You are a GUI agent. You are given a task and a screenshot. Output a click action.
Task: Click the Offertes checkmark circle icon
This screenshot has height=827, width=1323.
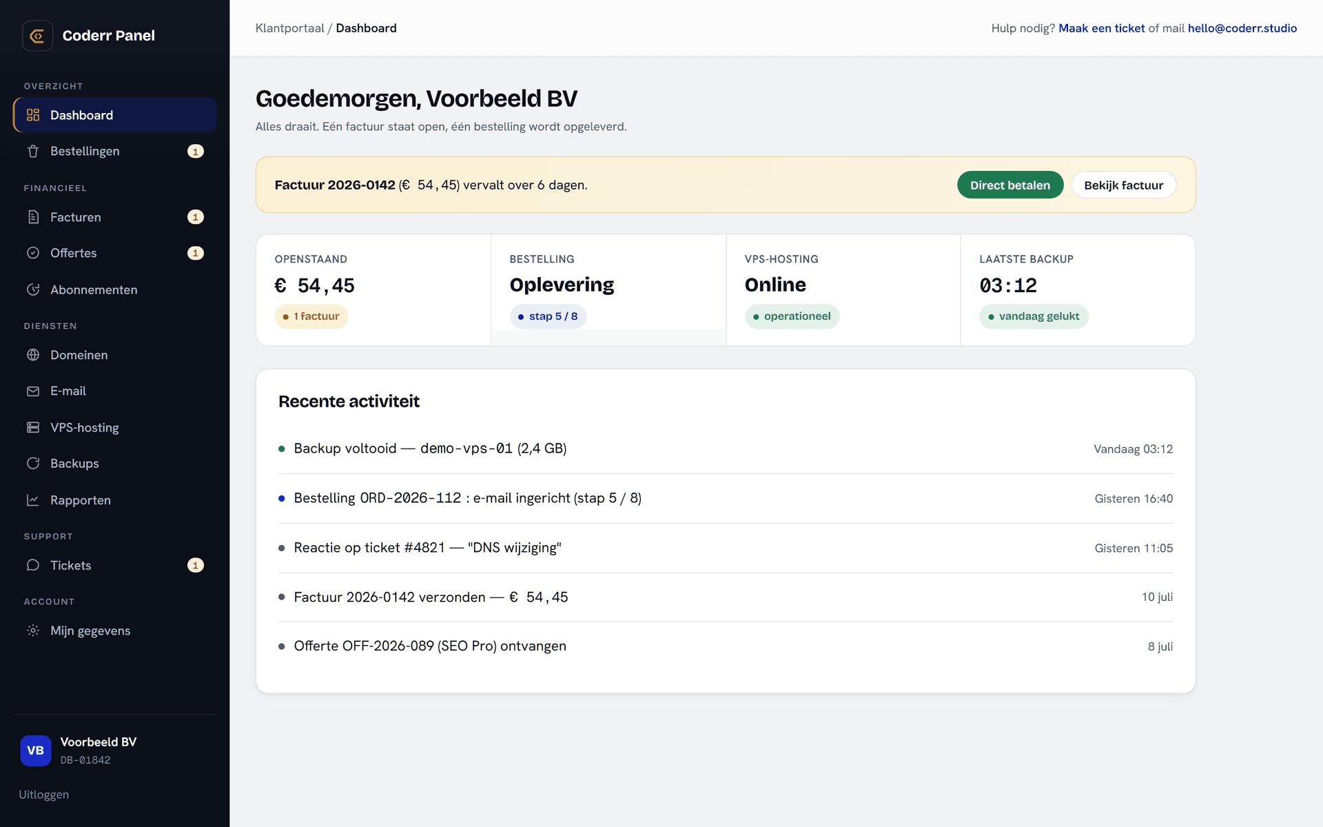pyautogui.click(x=33, y=253)
